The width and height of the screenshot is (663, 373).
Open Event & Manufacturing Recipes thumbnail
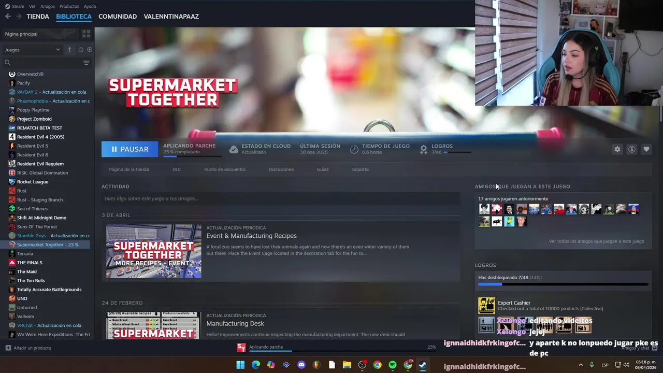point(154,251)
